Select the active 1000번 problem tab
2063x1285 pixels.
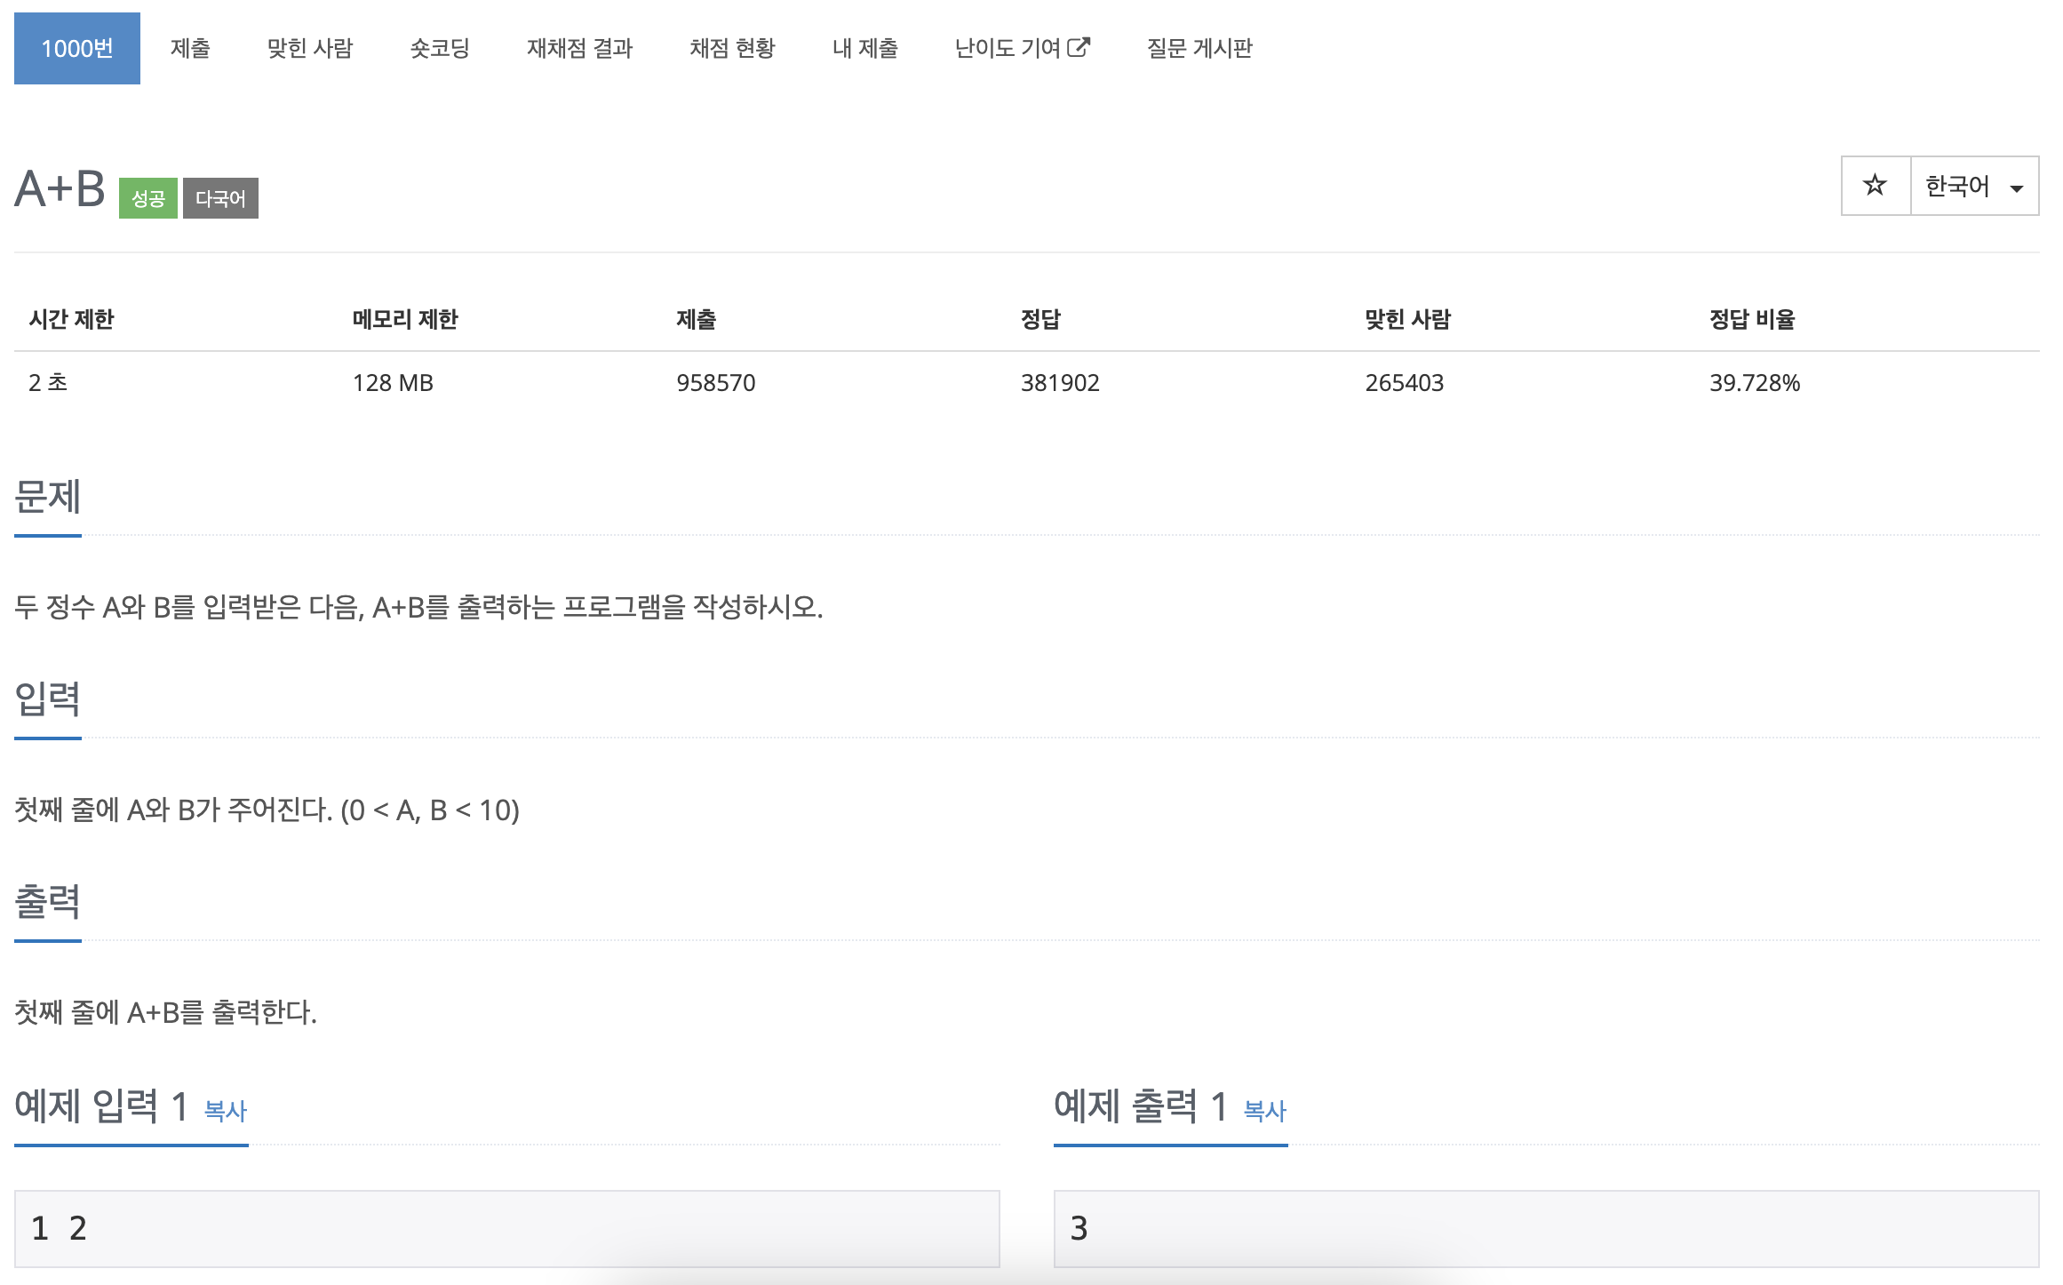76,47
